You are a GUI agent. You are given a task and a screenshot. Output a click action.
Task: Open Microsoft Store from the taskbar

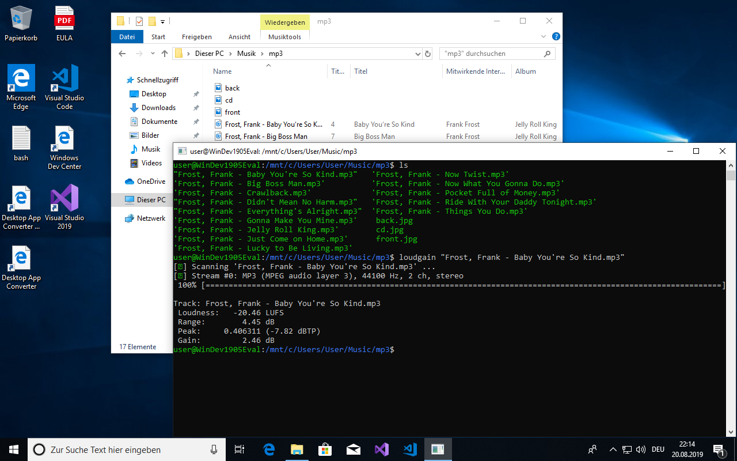tap(324, 449)
